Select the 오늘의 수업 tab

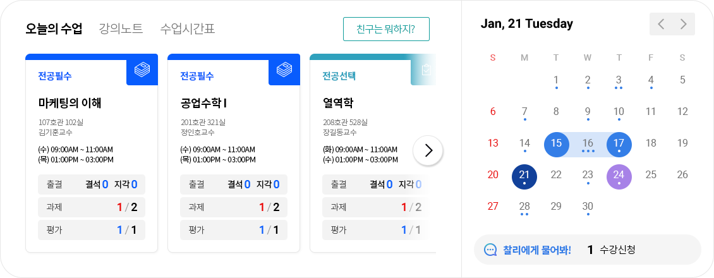point(54,28)
